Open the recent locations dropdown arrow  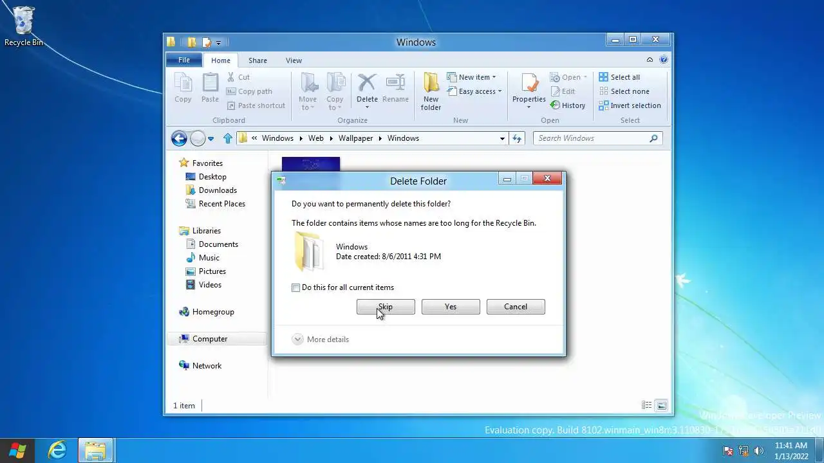[x=211, y=138]
